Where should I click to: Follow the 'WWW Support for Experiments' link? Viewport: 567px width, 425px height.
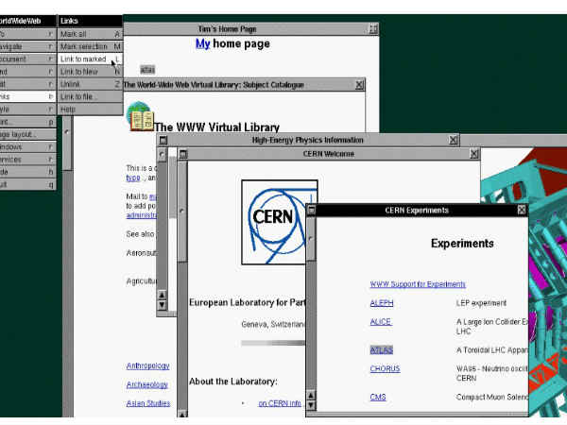coord(417,284)
